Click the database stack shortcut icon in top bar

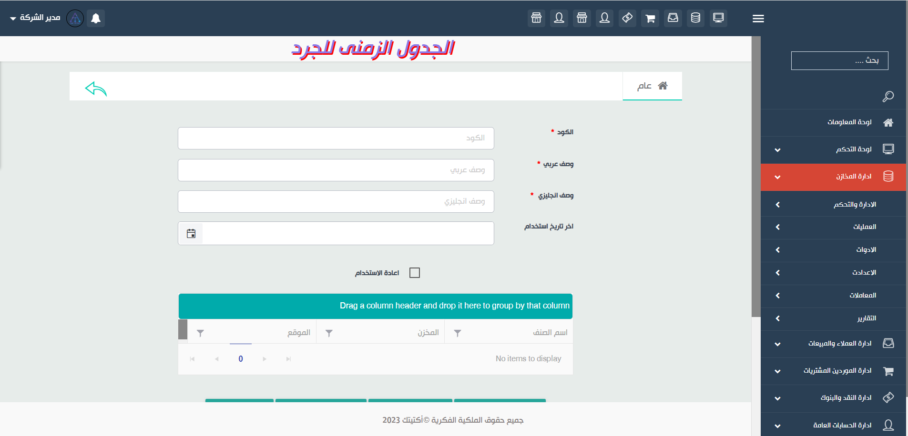pyautogui.click(x=695, y=18)
